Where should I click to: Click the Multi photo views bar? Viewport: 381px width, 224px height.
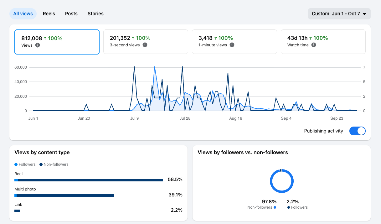tap(64, 195)
